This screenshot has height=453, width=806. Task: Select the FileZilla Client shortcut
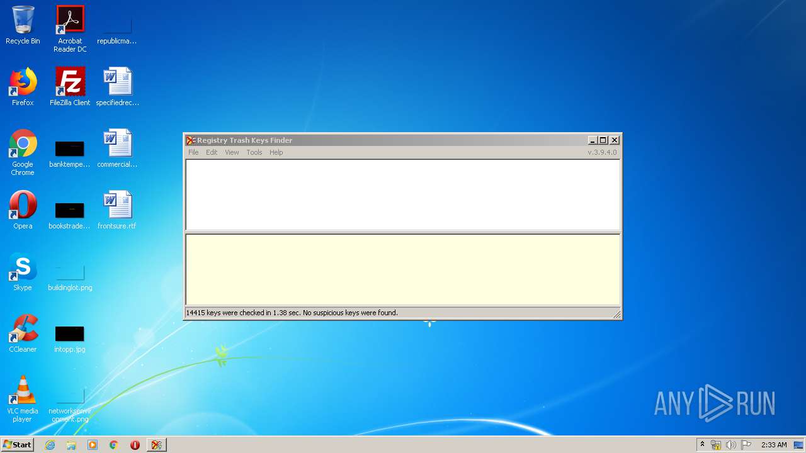coord(70,87)
